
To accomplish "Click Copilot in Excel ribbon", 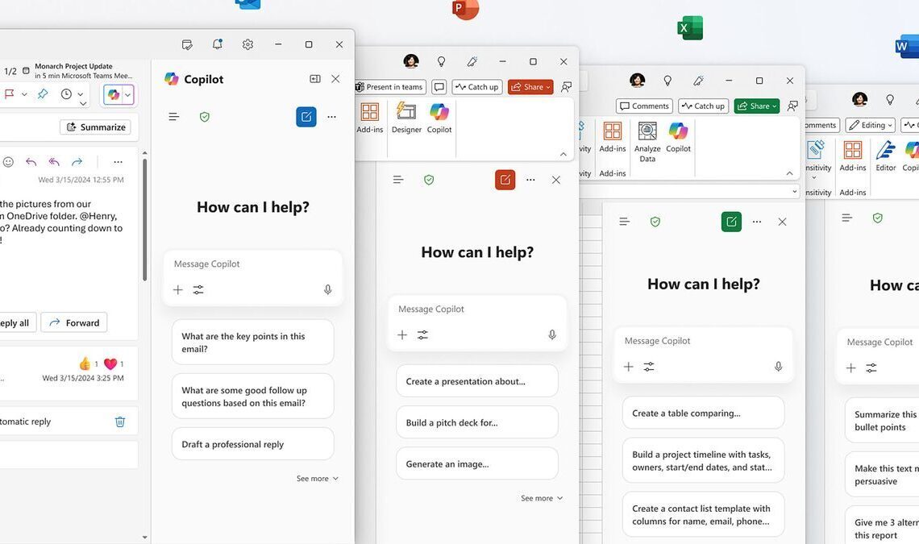I will 678,138.
